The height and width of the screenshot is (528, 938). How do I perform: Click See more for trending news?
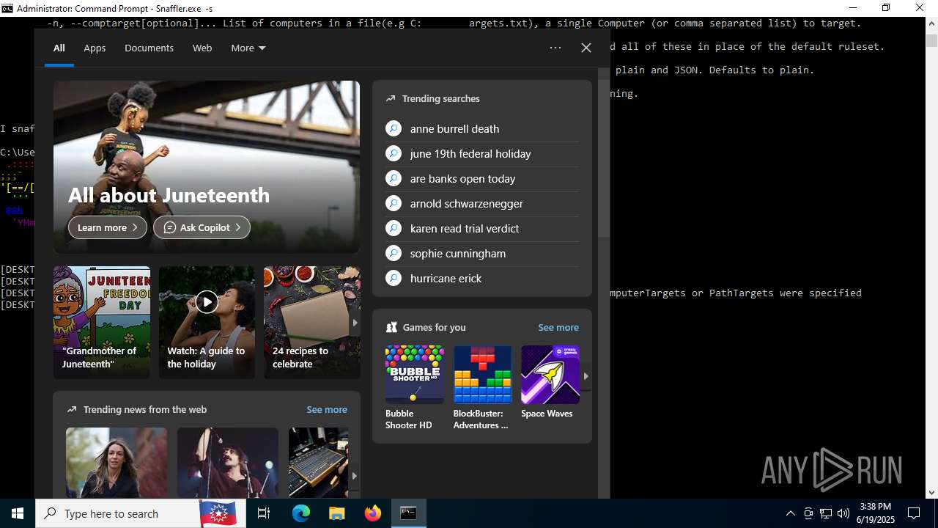[327, 409]
